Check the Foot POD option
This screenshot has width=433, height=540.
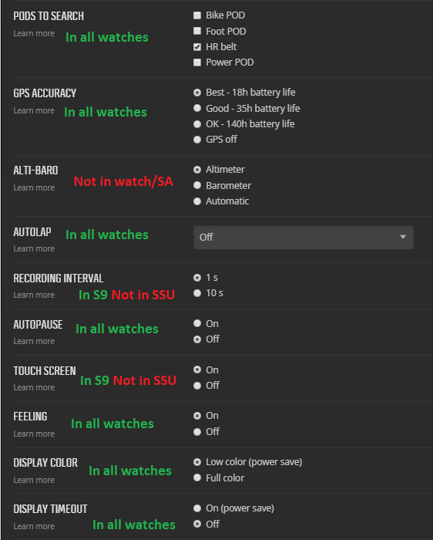point(197,31)
